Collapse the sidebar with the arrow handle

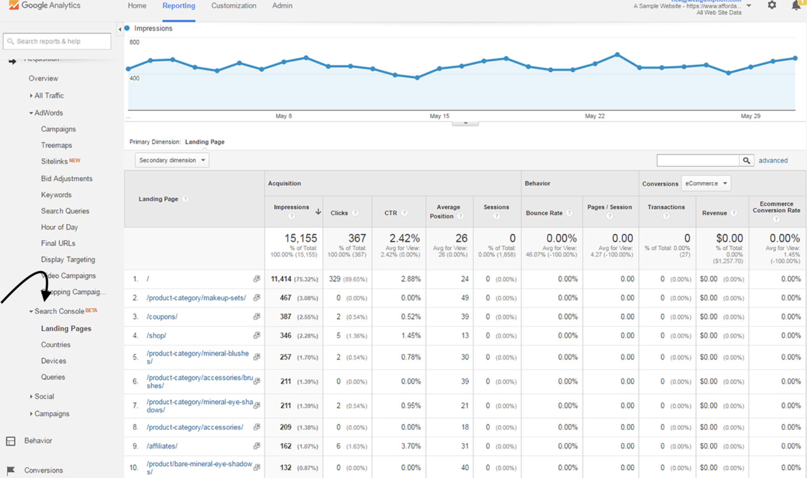120,29
